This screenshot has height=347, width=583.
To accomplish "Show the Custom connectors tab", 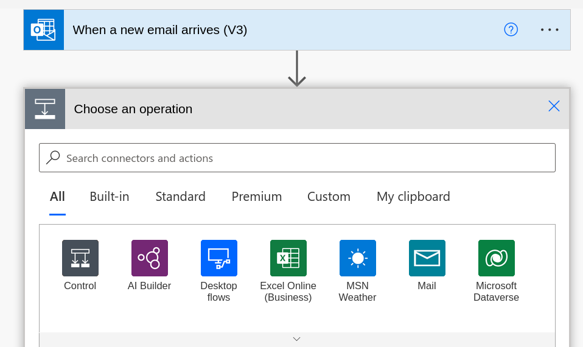I will click(x=329, y=197).
